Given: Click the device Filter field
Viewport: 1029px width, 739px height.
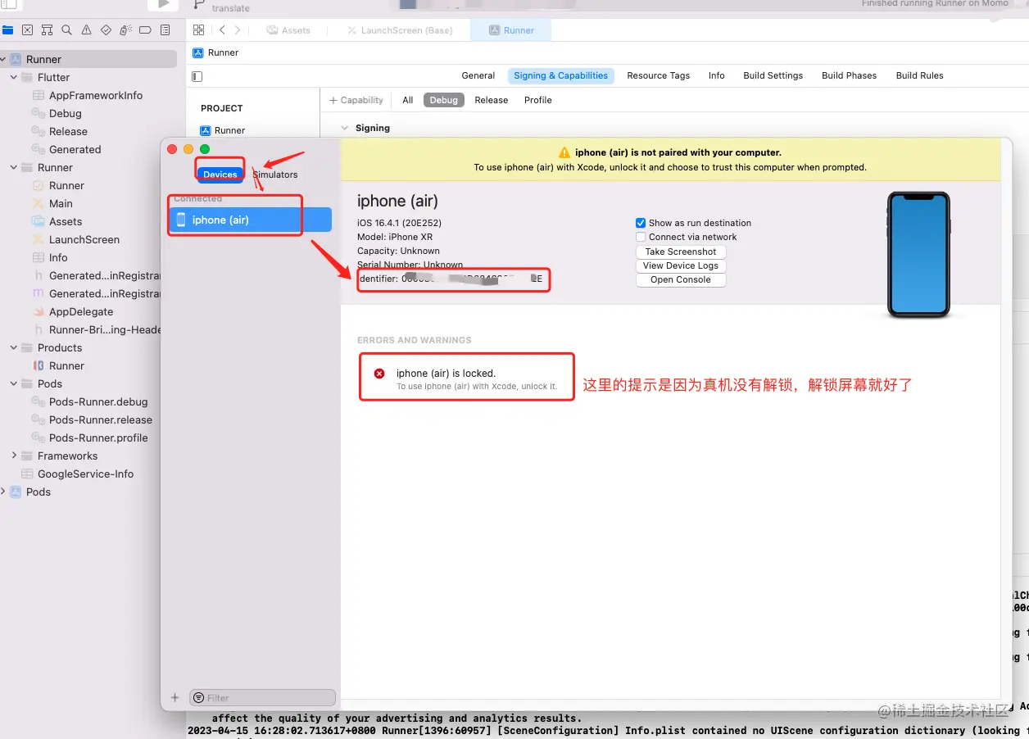Looking at the screenshot, I should pos(262,697).
